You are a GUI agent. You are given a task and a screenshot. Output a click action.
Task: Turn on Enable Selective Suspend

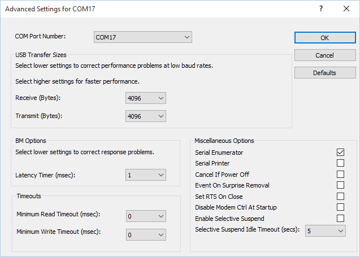(x=340, y=219)
